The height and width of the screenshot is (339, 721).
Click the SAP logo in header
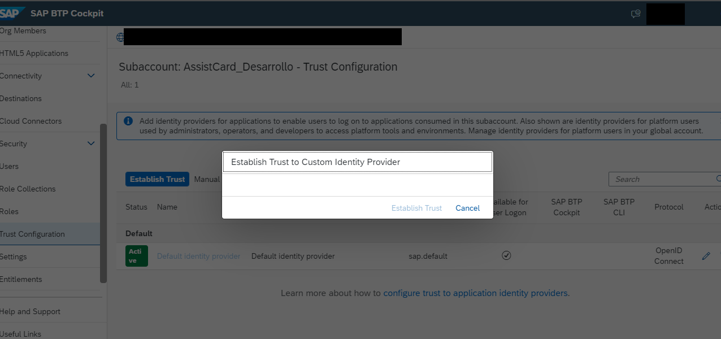(x=12, y=13)
